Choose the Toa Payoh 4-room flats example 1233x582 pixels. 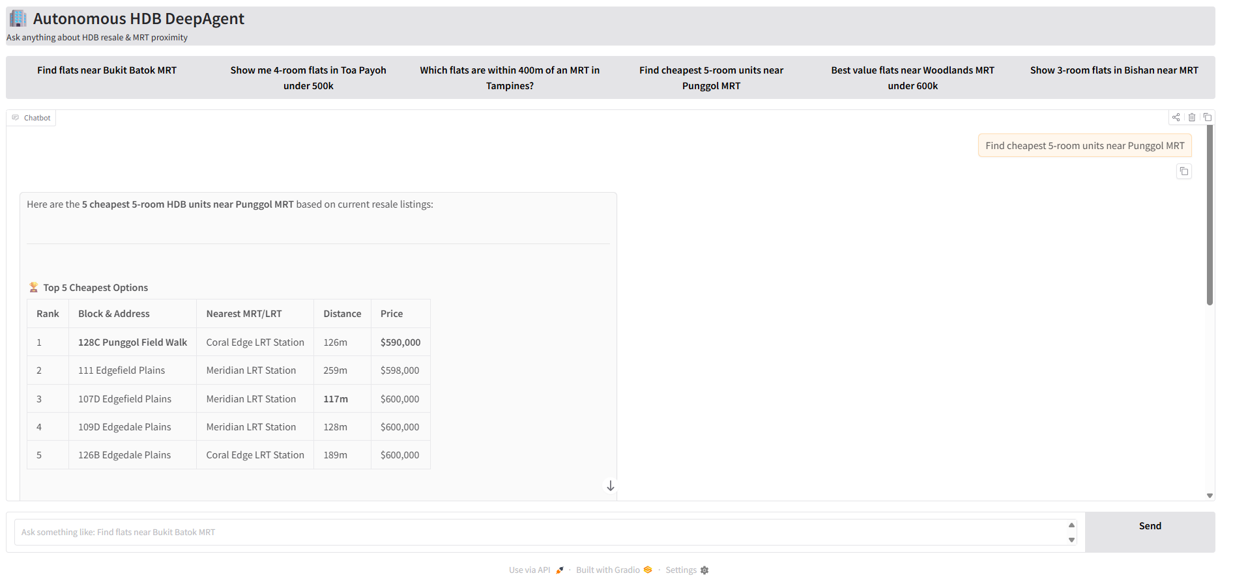[308, 77]
